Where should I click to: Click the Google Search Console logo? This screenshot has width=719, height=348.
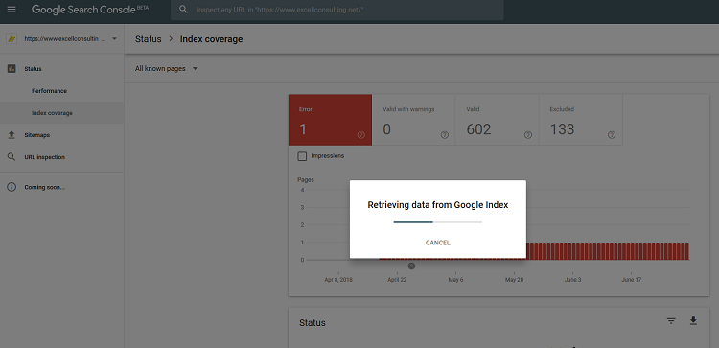click(90, 10)
